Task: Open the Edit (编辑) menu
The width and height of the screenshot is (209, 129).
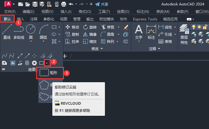Action: click(28, 12)
